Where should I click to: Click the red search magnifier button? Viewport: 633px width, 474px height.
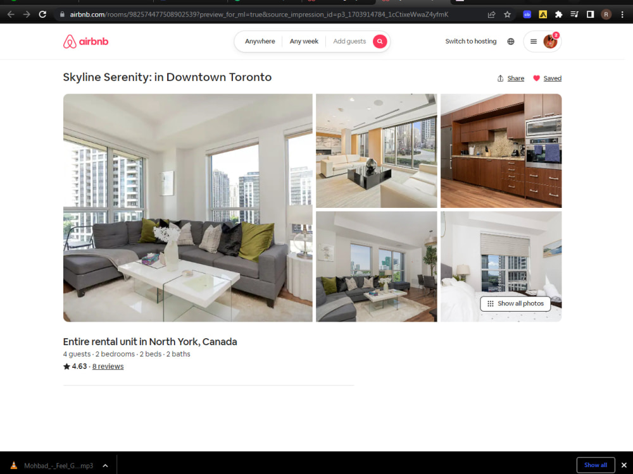click(x=380, y=41)
